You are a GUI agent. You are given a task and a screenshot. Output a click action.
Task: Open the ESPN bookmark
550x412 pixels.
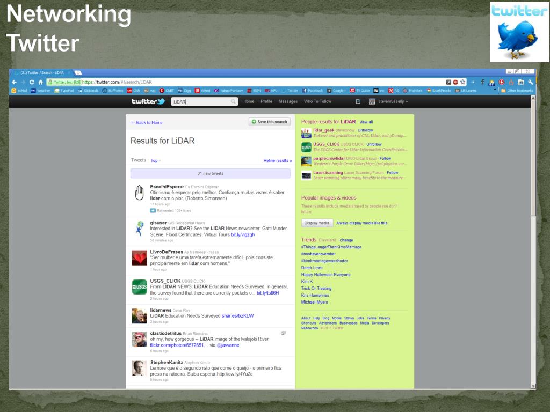254,91
